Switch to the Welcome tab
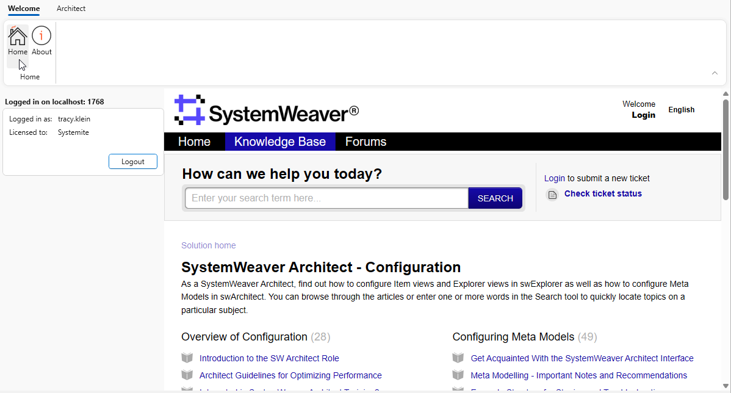 pyautogui.click(x=24, y=9)
